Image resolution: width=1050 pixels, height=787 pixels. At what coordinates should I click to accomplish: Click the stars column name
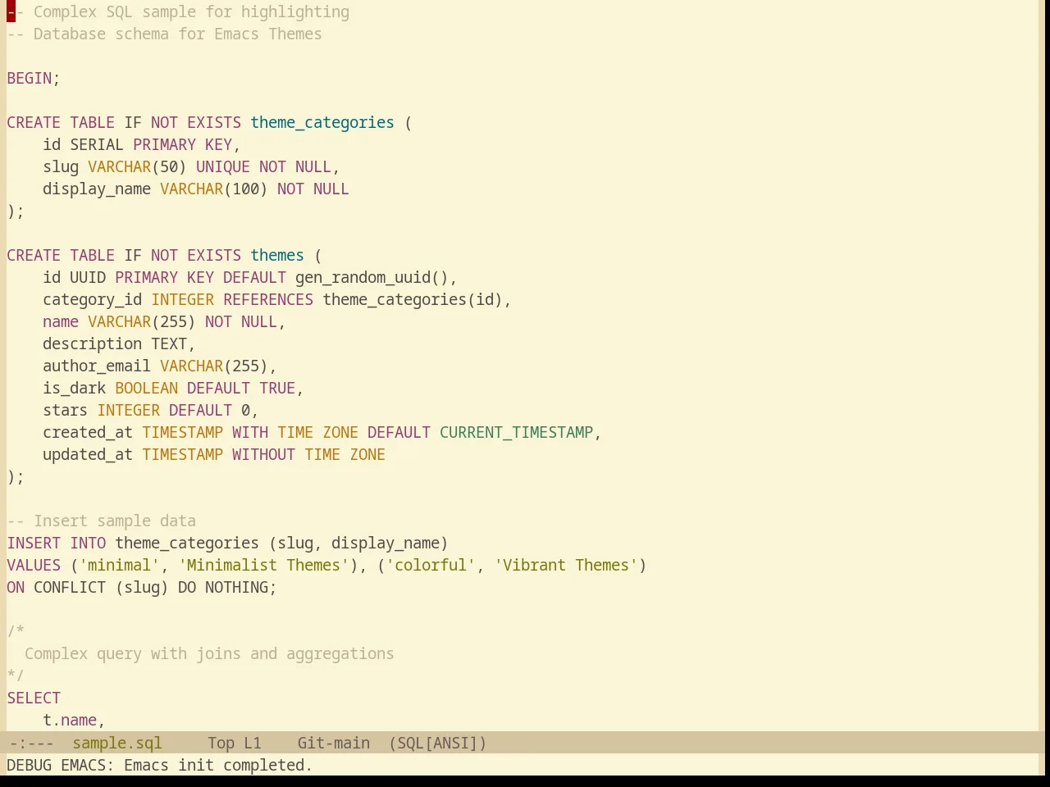[x=66, y=410]
